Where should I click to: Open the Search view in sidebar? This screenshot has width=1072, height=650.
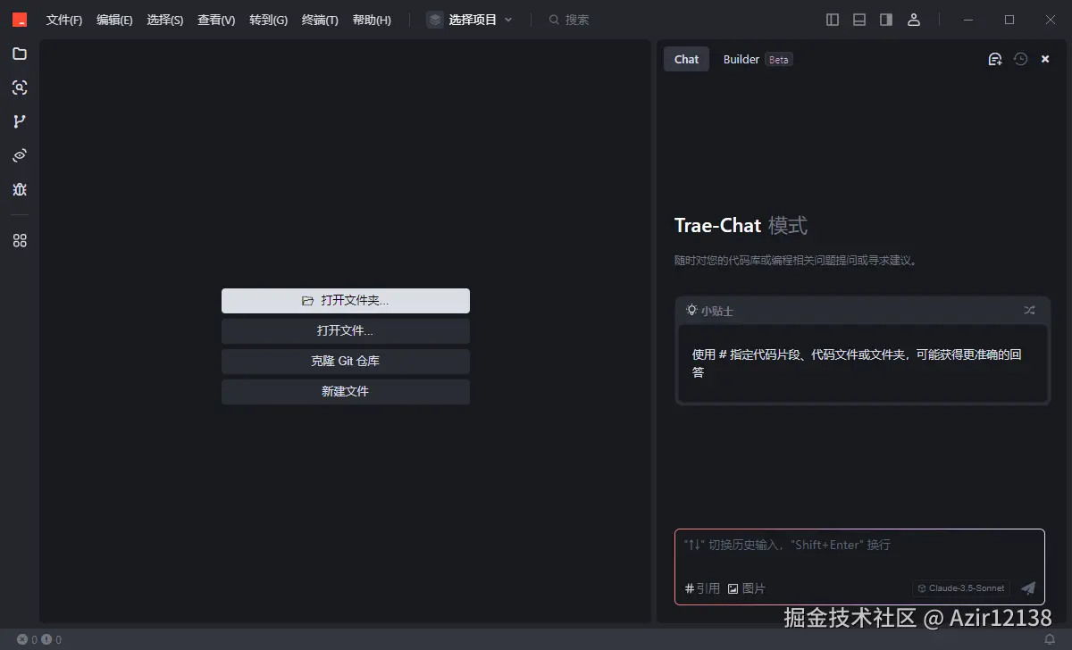pyautogui.click(x=20, y=87)
